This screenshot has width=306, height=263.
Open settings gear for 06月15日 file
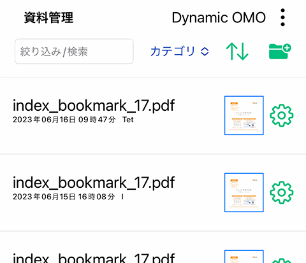282,192
